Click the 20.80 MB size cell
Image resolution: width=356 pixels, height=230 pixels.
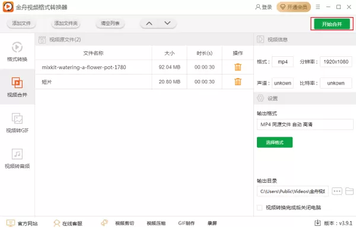[169, 82]
